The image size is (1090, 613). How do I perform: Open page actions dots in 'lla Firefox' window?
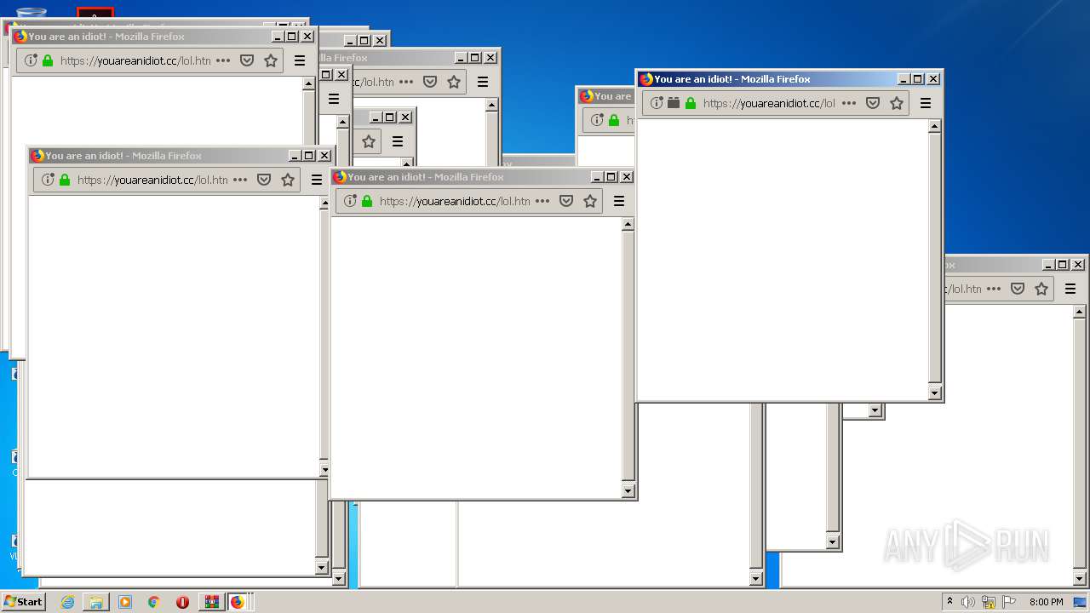coord(406,82)
